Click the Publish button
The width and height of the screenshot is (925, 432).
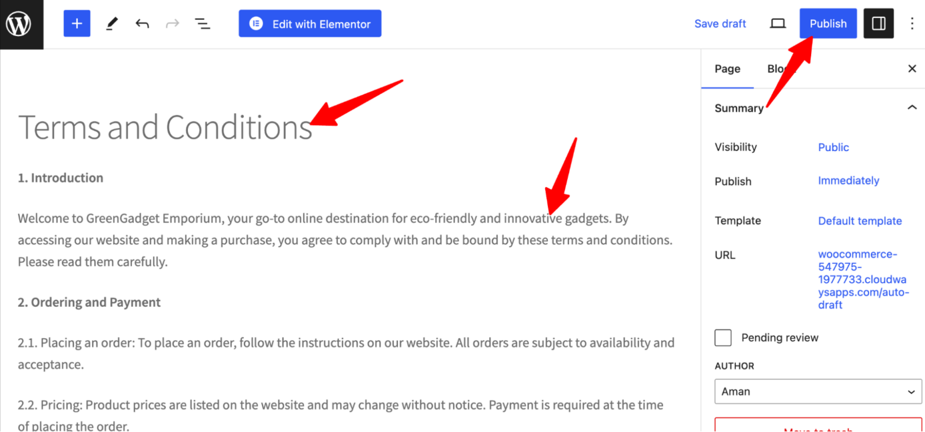[827, 23]
